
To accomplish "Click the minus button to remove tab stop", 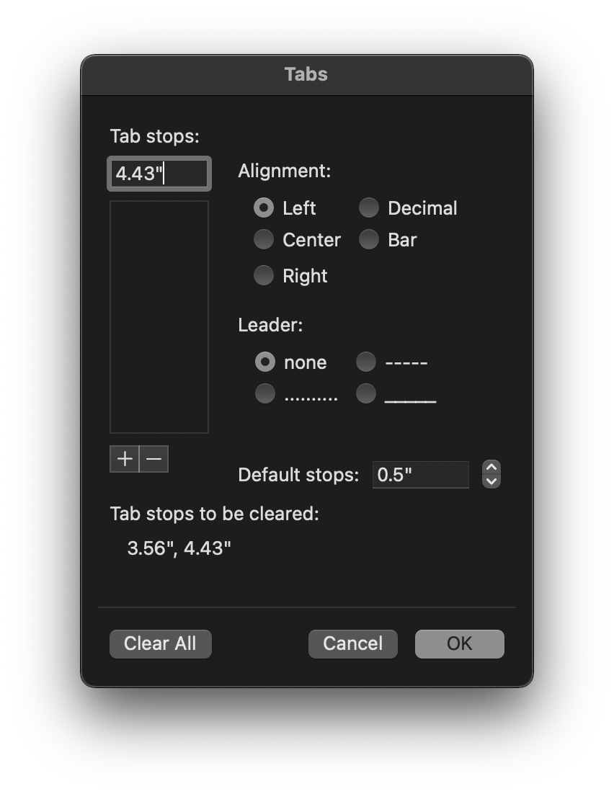I will click(154, 459).
